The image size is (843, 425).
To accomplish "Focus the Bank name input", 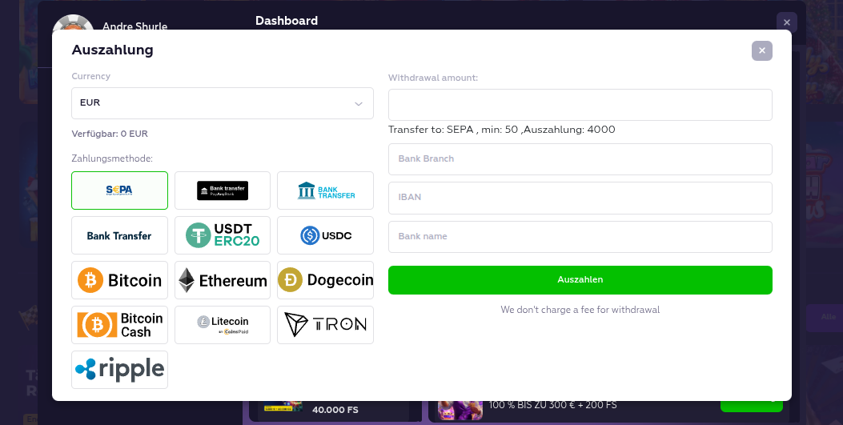I will 580,237.
